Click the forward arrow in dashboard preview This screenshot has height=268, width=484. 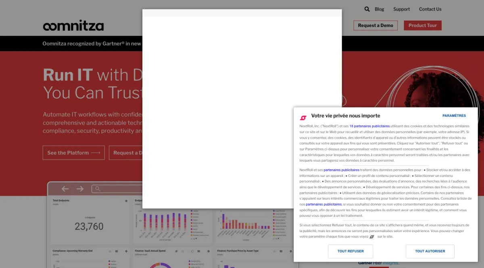tap(80, 189)
